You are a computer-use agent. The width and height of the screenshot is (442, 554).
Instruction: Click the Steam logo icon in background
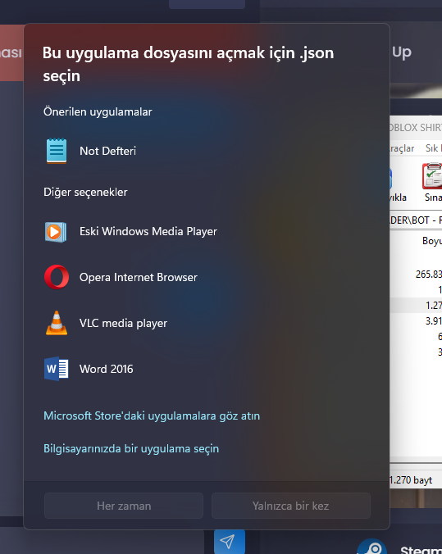372,547
